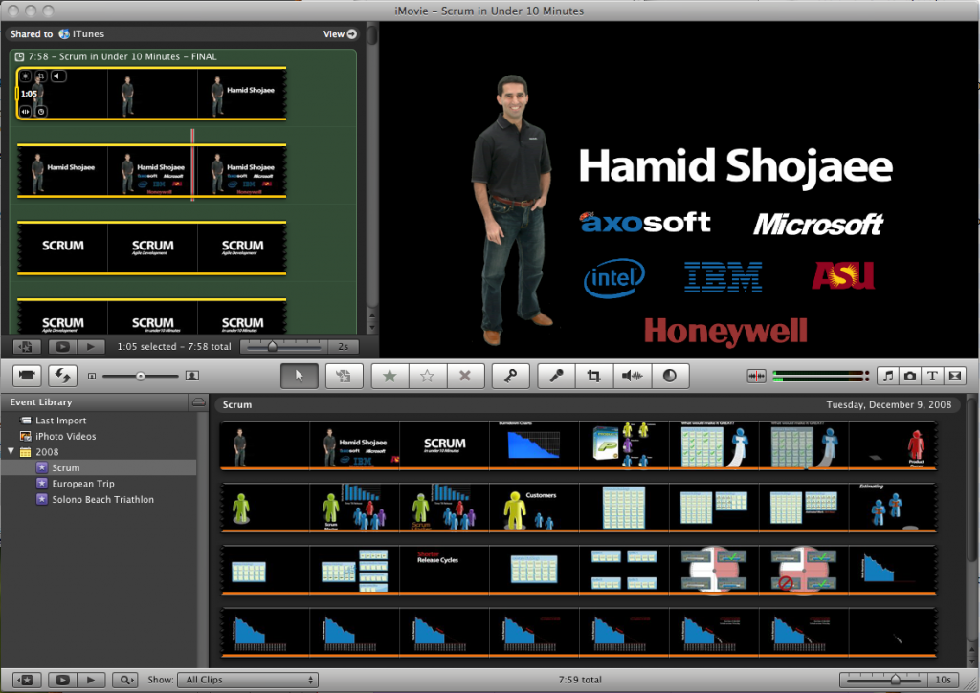Screen dimensions: 980x693
Task: Reject the selection with the X tool
Action: 465,376
